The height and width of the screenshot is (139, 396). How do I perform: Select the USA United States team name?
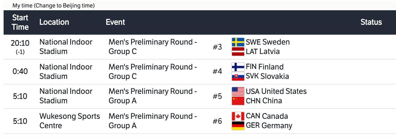click(x=276, y=91)
